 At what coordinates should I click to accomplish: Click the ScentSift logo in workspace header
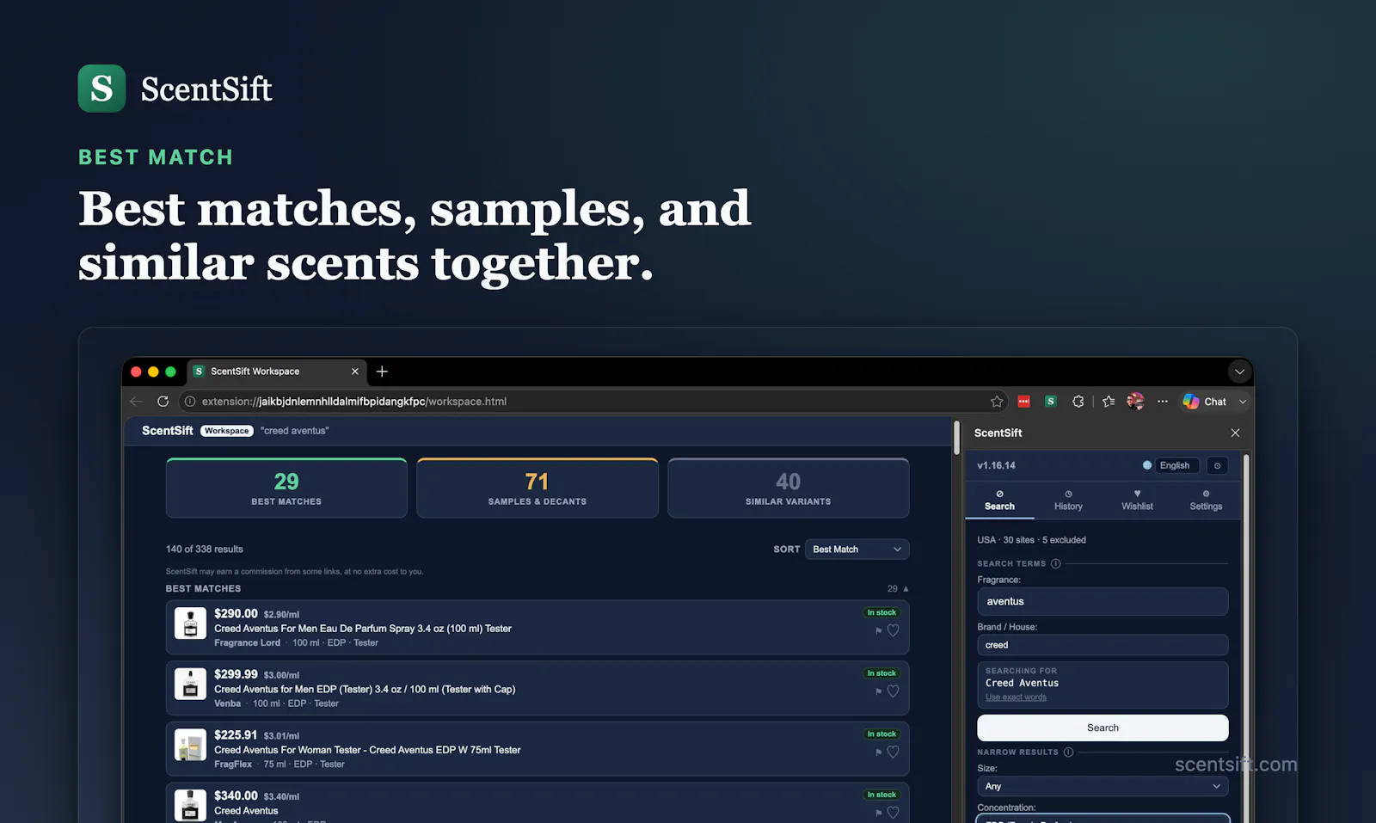click(x=168, y=431)
